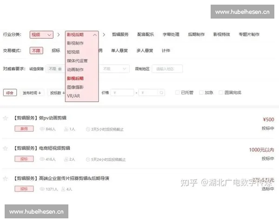The image size is (279, 223).
Task: Open listing 高端企业宣传片招募剪辑&后期导演
Action: (x=61, y=178)
